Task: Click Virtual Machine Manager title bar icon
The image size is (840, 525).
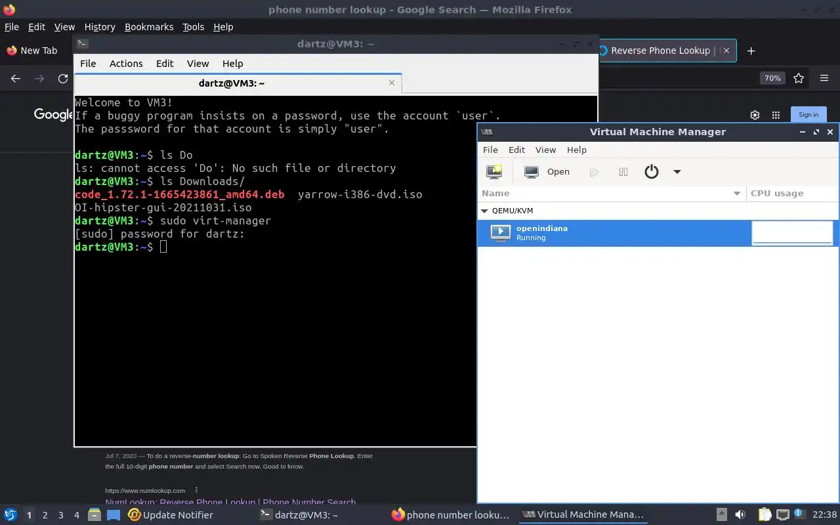Action: pyautogui.click(x=487, y=132)
